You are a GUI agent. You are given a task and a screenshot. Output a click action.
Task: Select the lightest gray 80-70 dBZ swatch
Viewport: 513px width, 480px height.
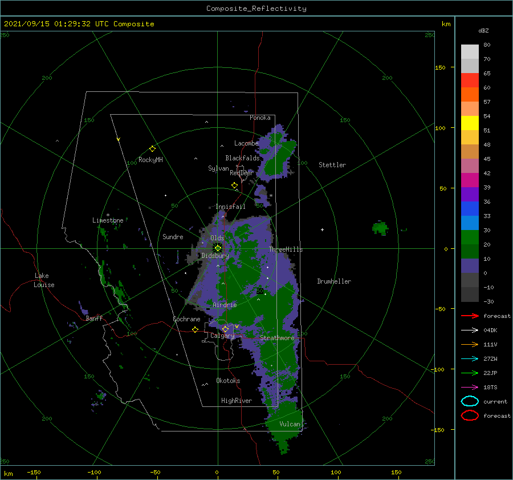[470, 52]
